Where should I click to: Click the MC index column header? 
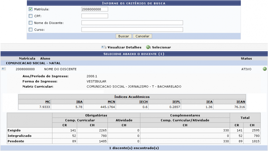point(48,102)
